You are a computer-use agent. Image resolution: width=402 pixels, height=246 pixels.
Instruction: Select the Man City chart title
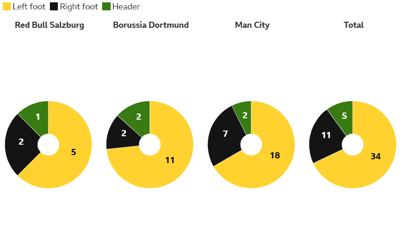pos(252,25)
